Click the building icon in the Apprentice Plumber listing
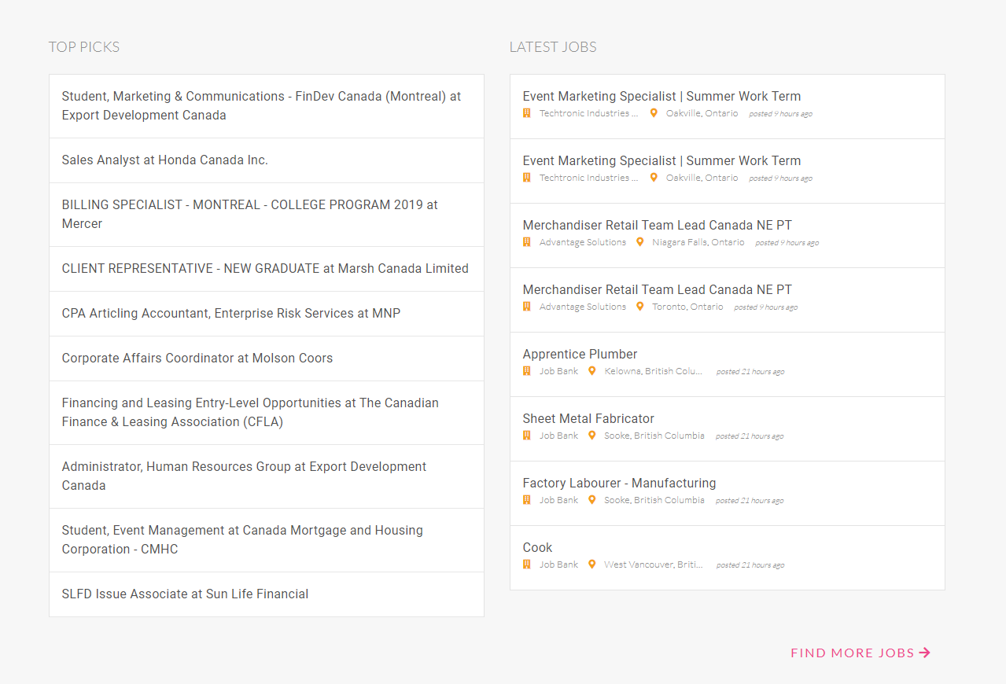Screen dimensions: 1006x684 tap(527, 371)
